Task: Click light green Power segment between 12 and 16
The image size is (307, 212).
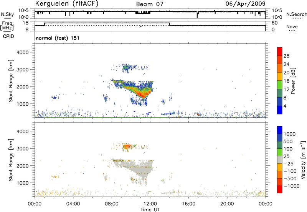Action: coord(280,85)
